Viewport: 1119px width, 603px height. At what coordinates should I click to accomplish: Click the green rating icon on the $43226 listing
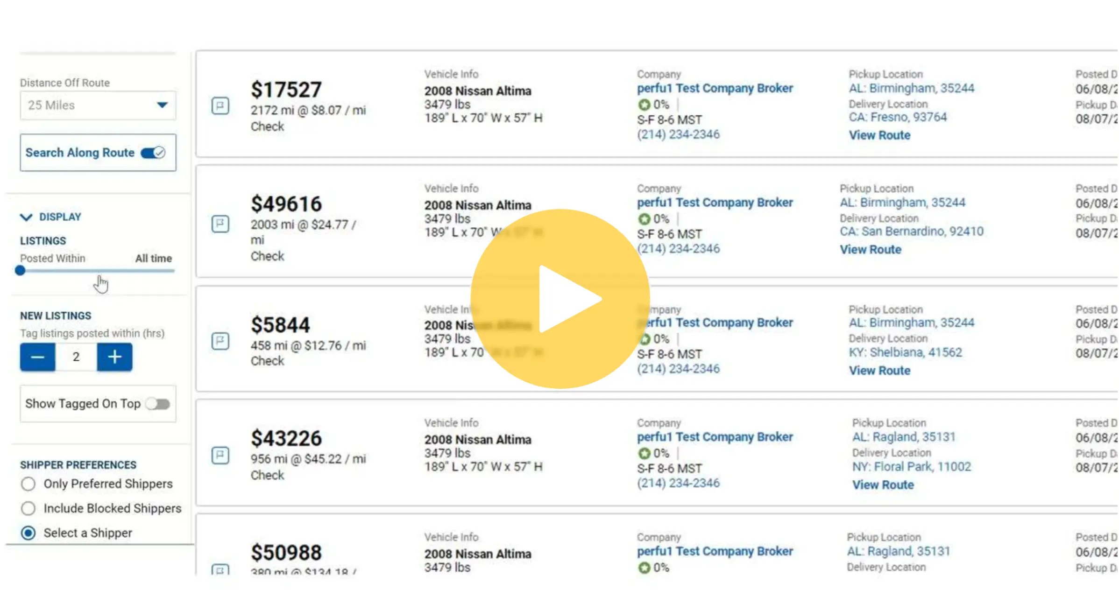click(644, 452)
